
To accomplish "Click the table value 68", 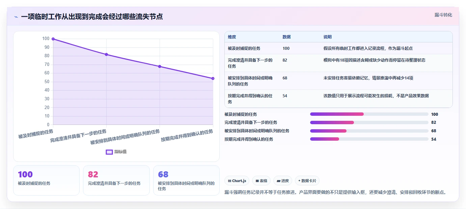I will pyautogui.click(x=285, y=78).
